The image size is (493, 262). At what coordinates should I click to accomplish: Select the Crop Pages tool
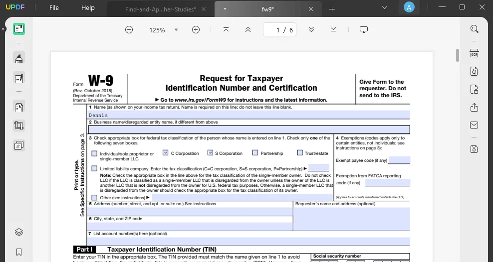19,126
